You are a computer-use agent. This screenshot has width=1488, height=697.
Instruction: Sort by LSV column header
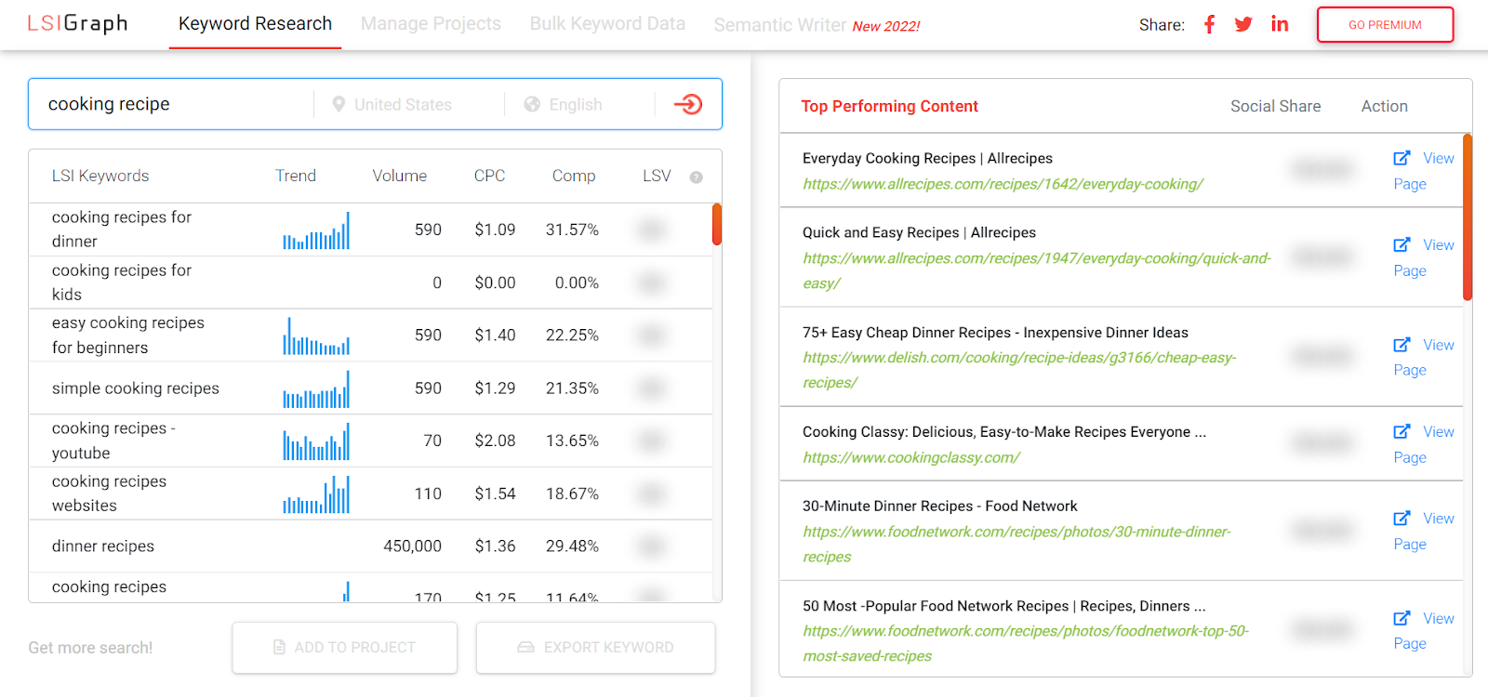[x=657, y=176]
